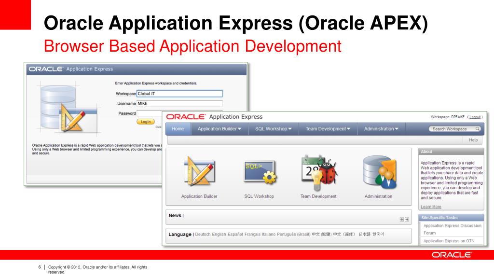This screenshot has width=494, height=278.
Task: Expand the Team Development dropdown menu
Action: 328,129
